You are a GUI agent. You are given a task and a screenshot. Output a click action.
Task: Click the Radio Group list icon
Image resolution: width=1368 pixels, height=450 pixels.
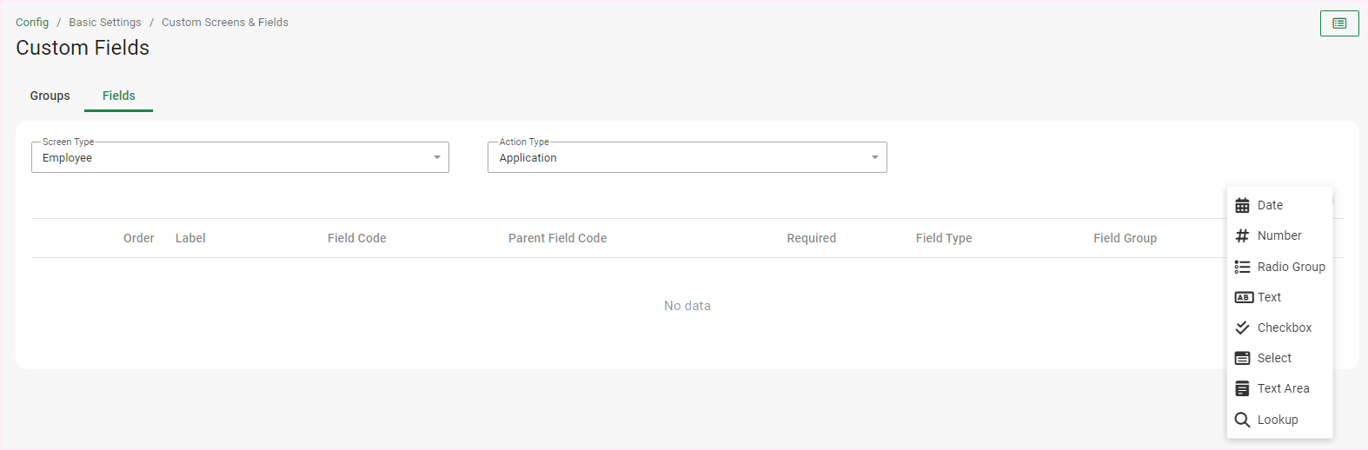[x=1242, y=267]
